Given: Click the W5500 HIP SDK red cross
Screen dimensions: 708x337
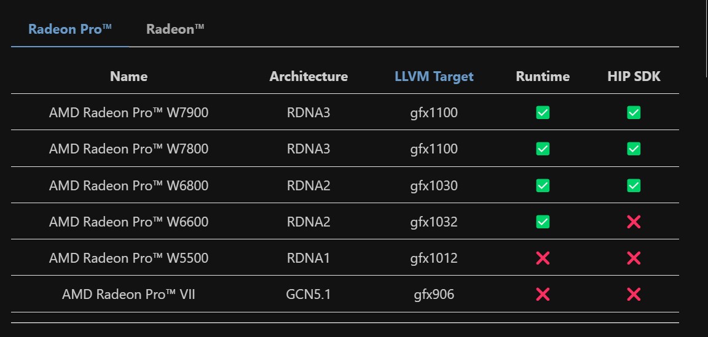Looking at the screenshot, I should click(634, 258).
